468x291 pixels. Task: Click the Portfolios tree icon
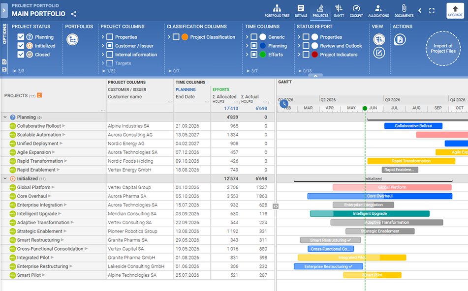(72, 39)
